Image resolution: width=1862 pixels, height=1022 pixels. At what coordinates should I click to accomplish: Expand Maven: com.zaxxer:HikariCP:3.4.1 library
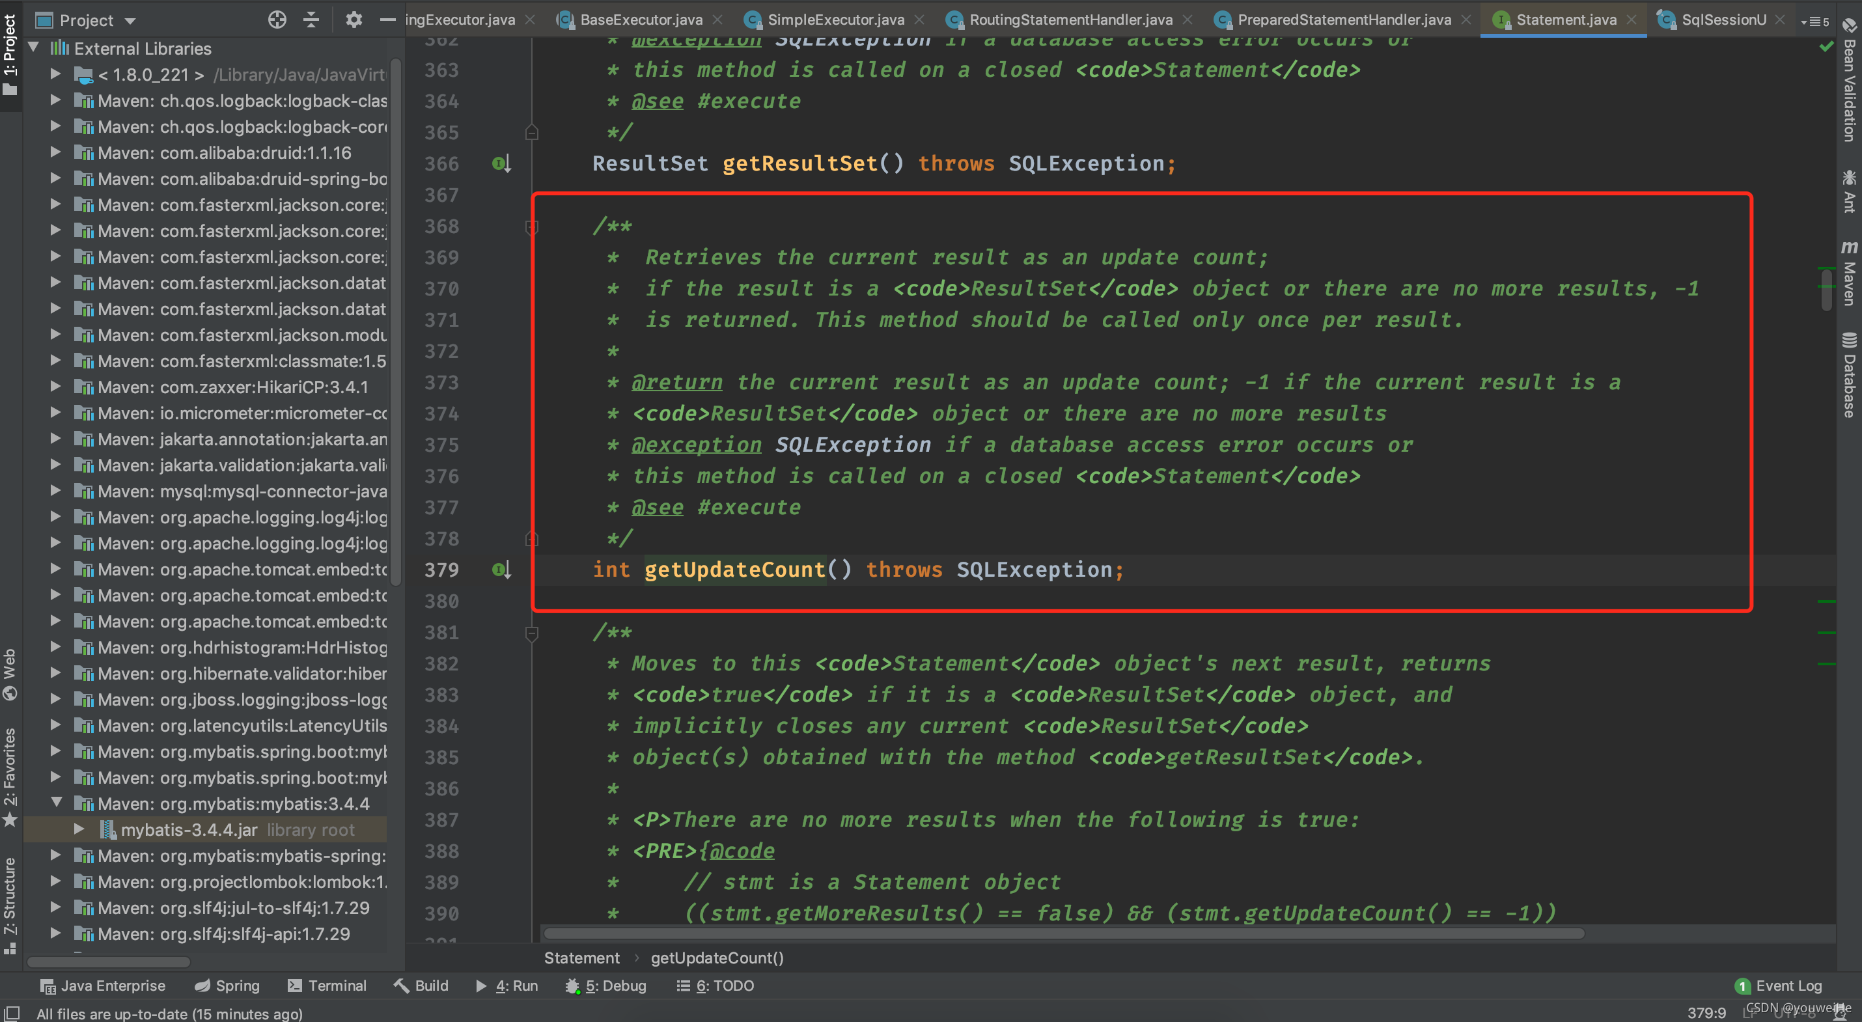click(55, 386)
